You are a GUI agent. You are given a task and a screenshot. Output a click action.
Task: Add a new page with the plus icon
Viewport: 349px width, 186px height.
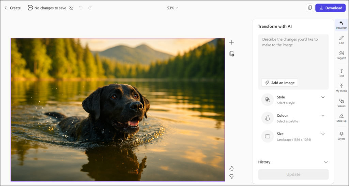pyautogui.click(x=231, y=42)
